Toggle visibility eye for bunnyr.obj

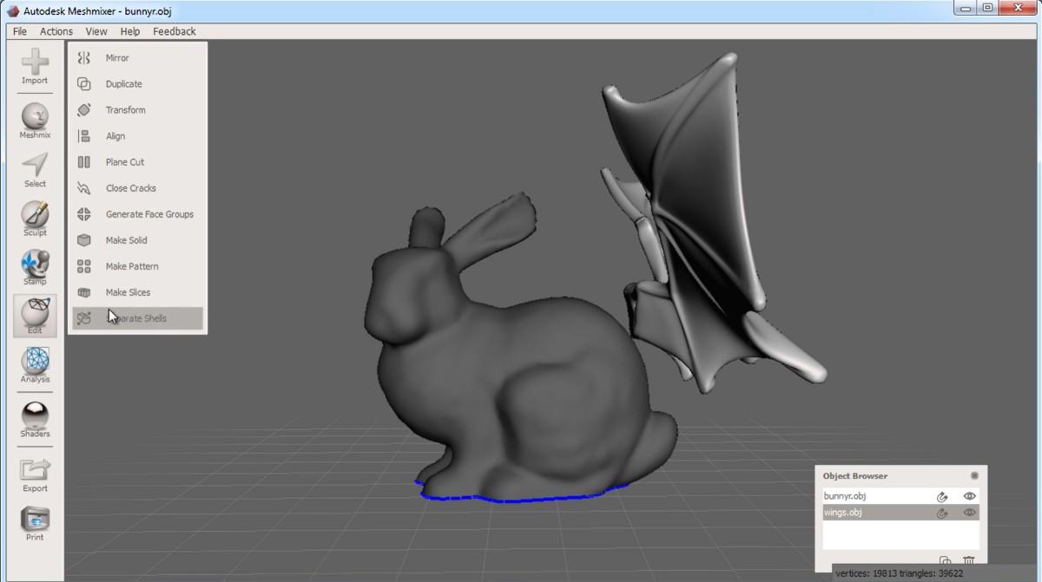click(x=970, y=496)
